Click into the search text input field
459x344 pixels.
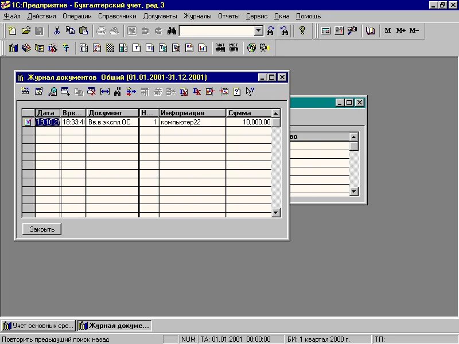217,31
